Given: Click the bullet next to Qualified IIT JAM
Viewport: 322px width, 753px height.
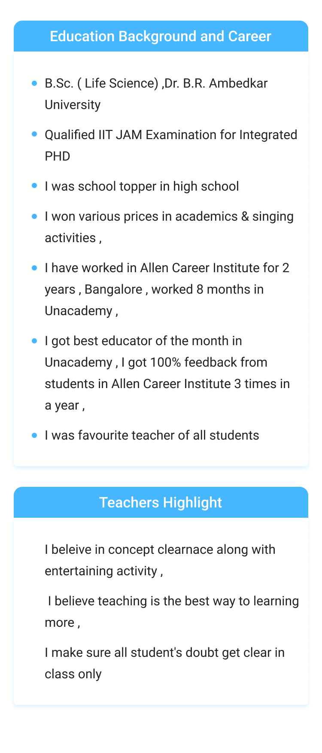Looking at the screenshot, I should [x=34, y=135].
